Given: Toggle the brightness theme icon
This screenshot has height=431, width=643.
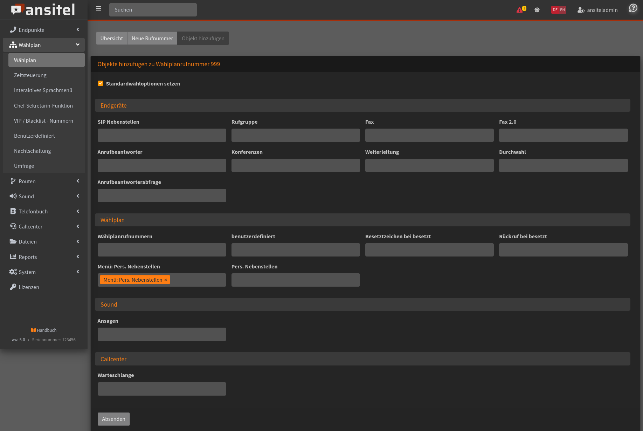Looking at the screenshot, I should (537, 10).
